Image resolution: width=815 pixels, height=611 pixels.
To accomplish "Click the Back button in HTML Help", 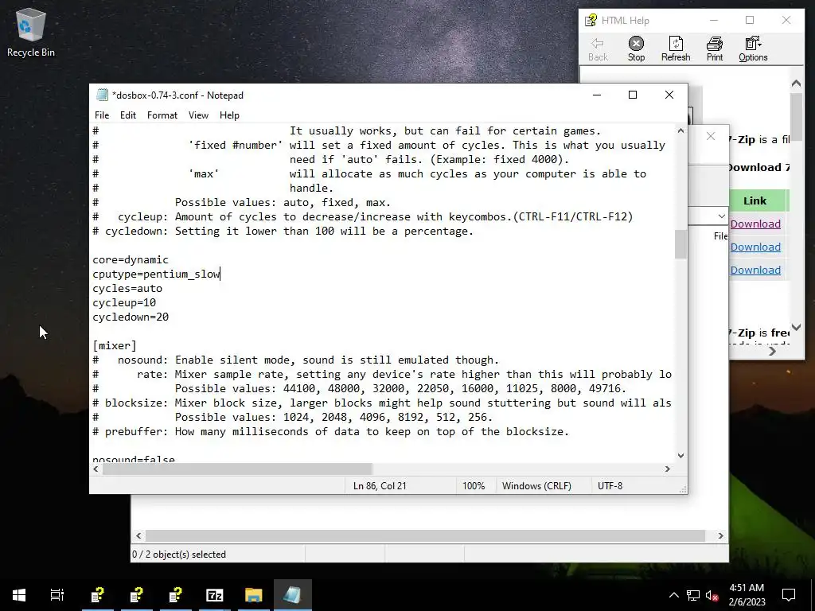I will tap(598, 49).
